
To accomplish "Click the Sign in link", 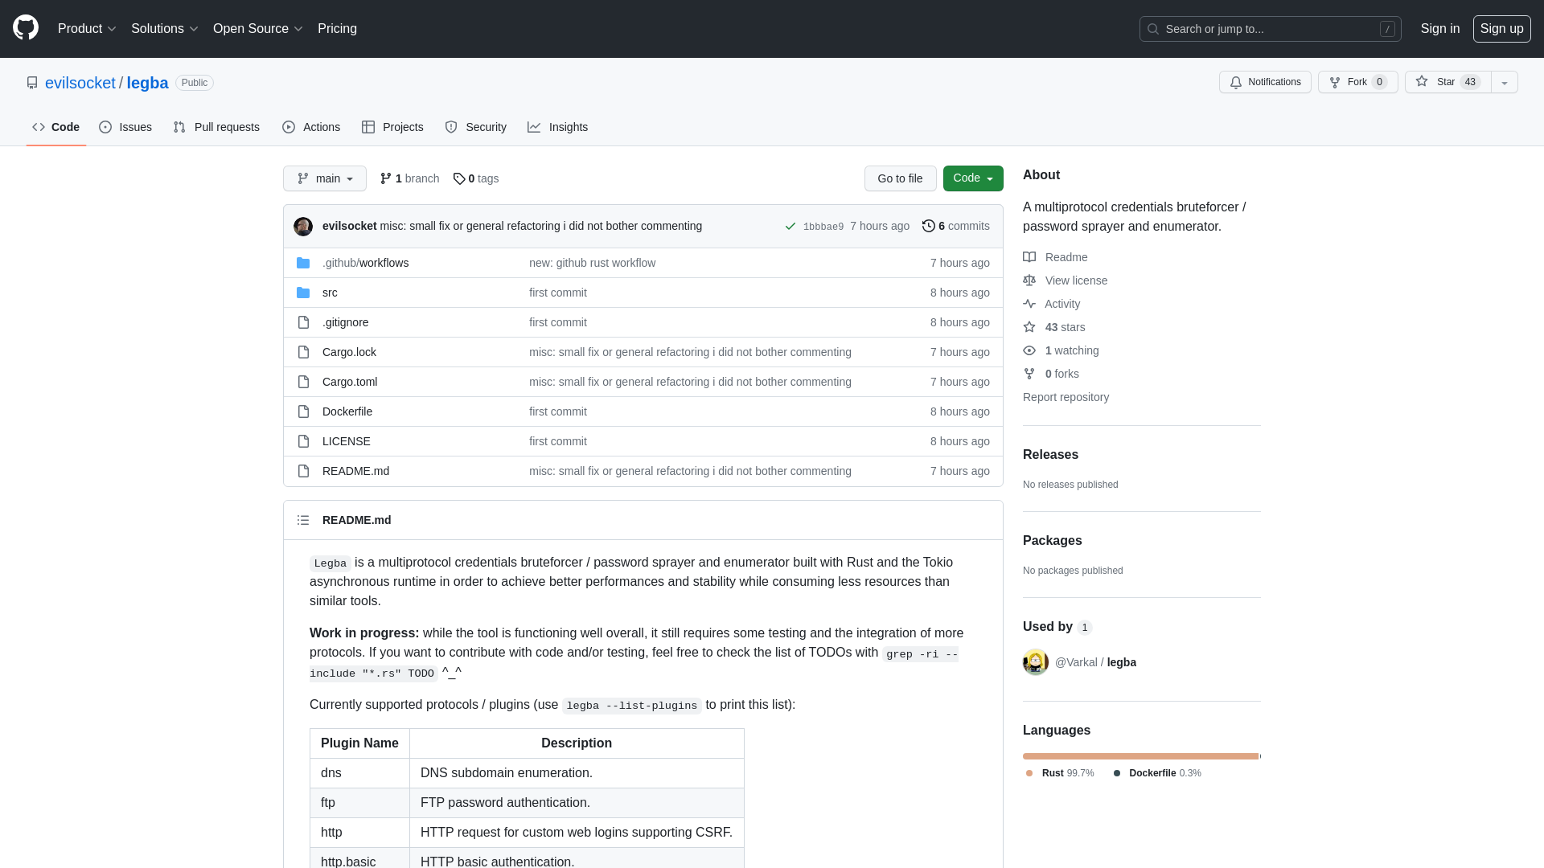I will click(1440, 29).
